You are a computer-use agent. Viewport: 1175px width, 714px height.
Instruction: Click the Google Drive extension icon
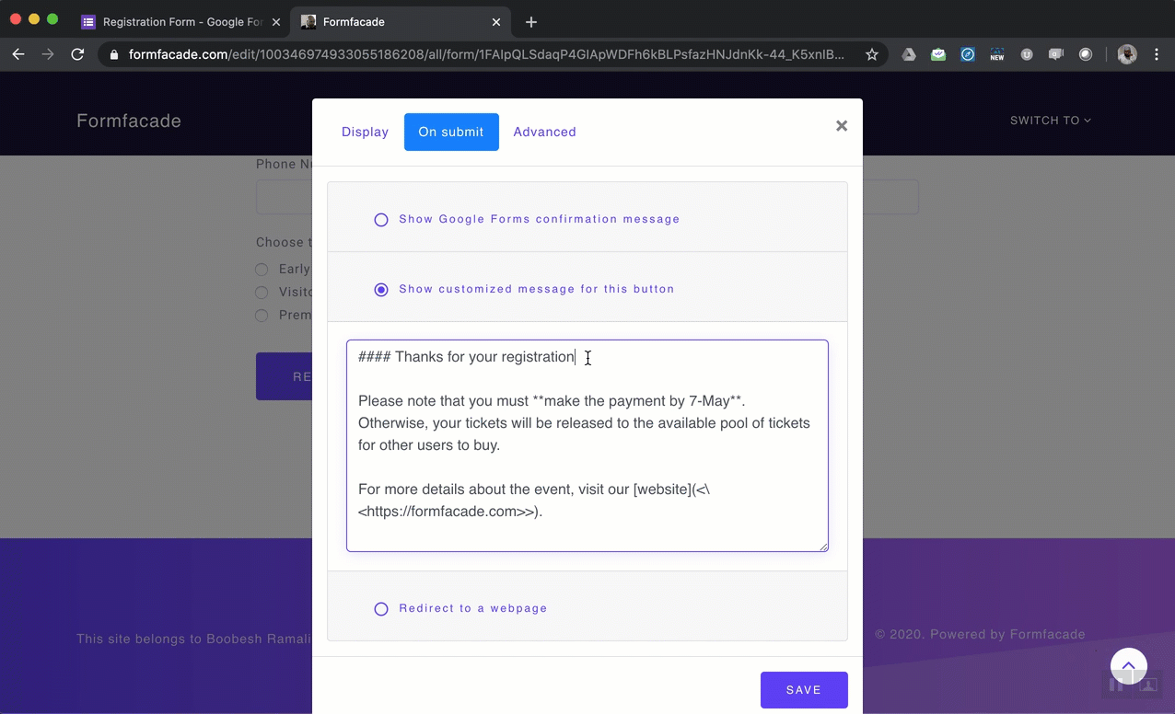click(x=908, y=54)
